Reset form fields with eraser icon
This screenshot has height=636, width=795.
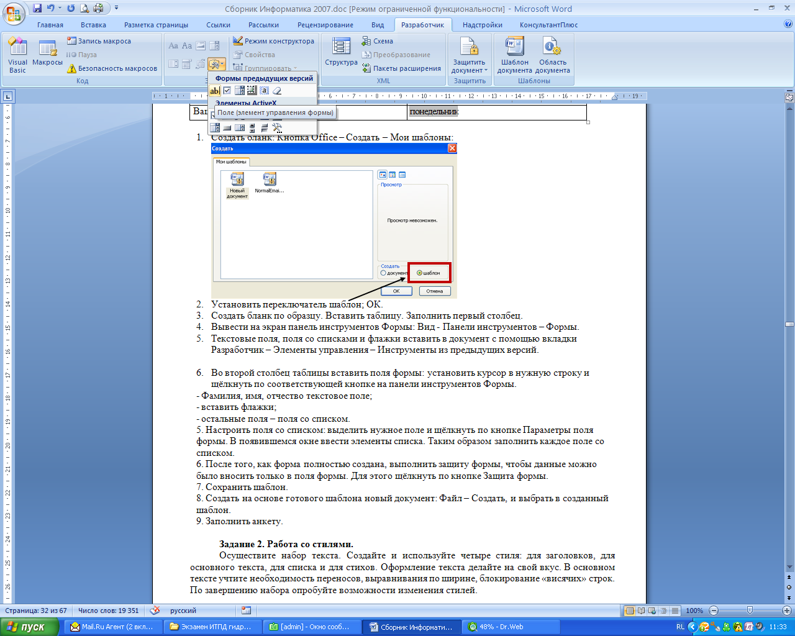click(277, 91)
